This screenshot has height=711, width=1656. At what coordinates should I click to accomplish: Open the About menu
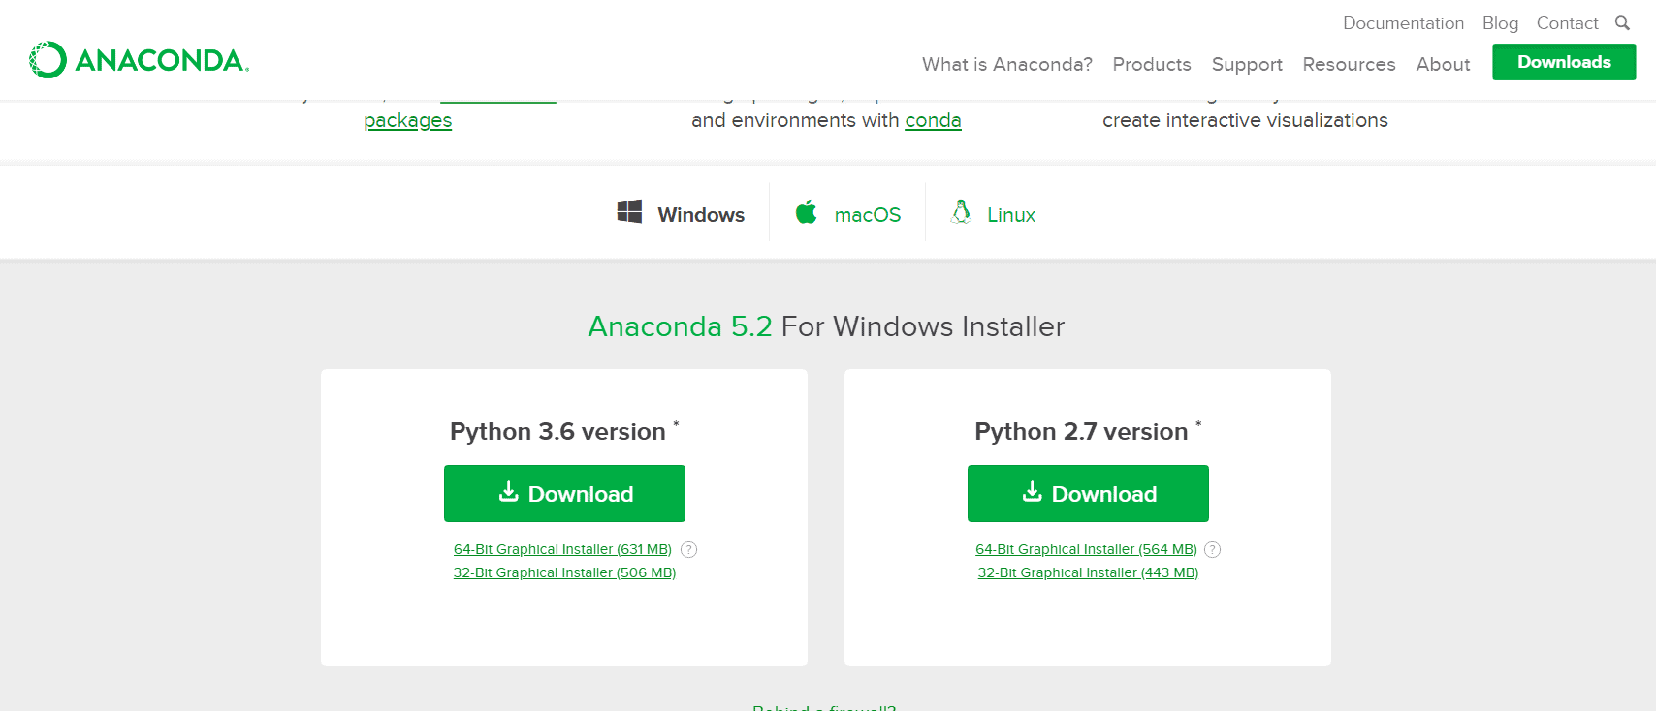[x=1443, y=64]
